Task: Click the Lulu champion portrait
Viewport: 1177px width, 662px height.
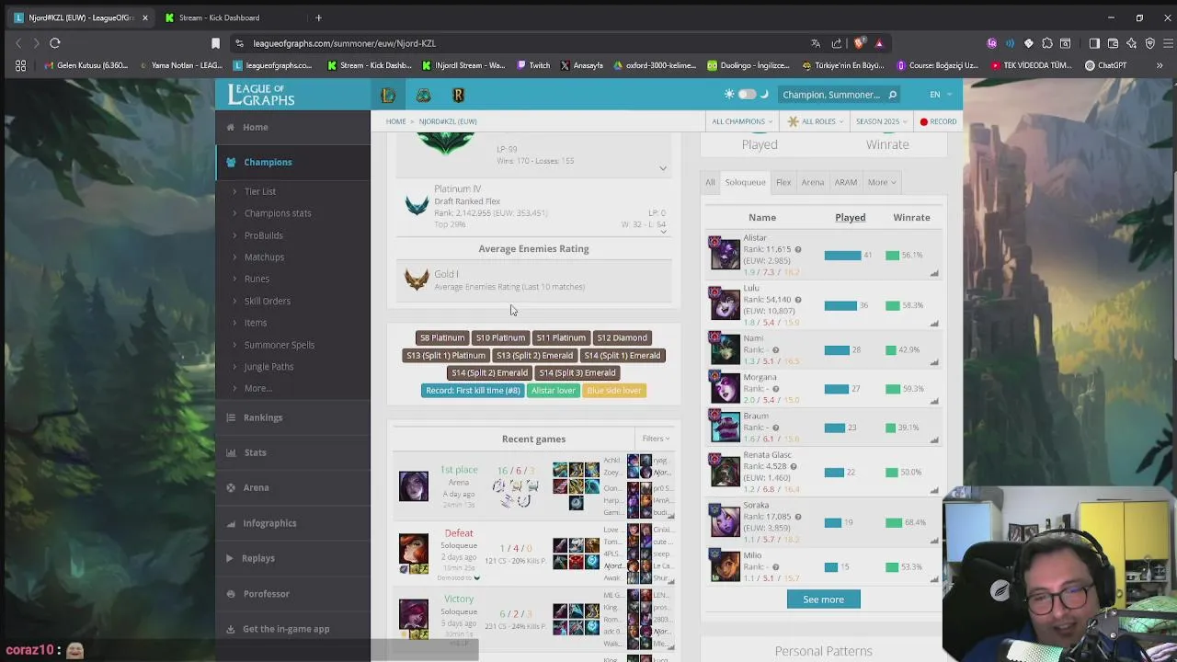Action: 724,304
